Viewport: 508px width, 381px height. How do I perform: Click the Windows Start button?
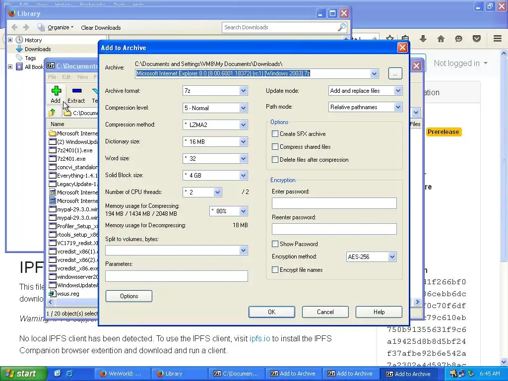click(23, 374)
